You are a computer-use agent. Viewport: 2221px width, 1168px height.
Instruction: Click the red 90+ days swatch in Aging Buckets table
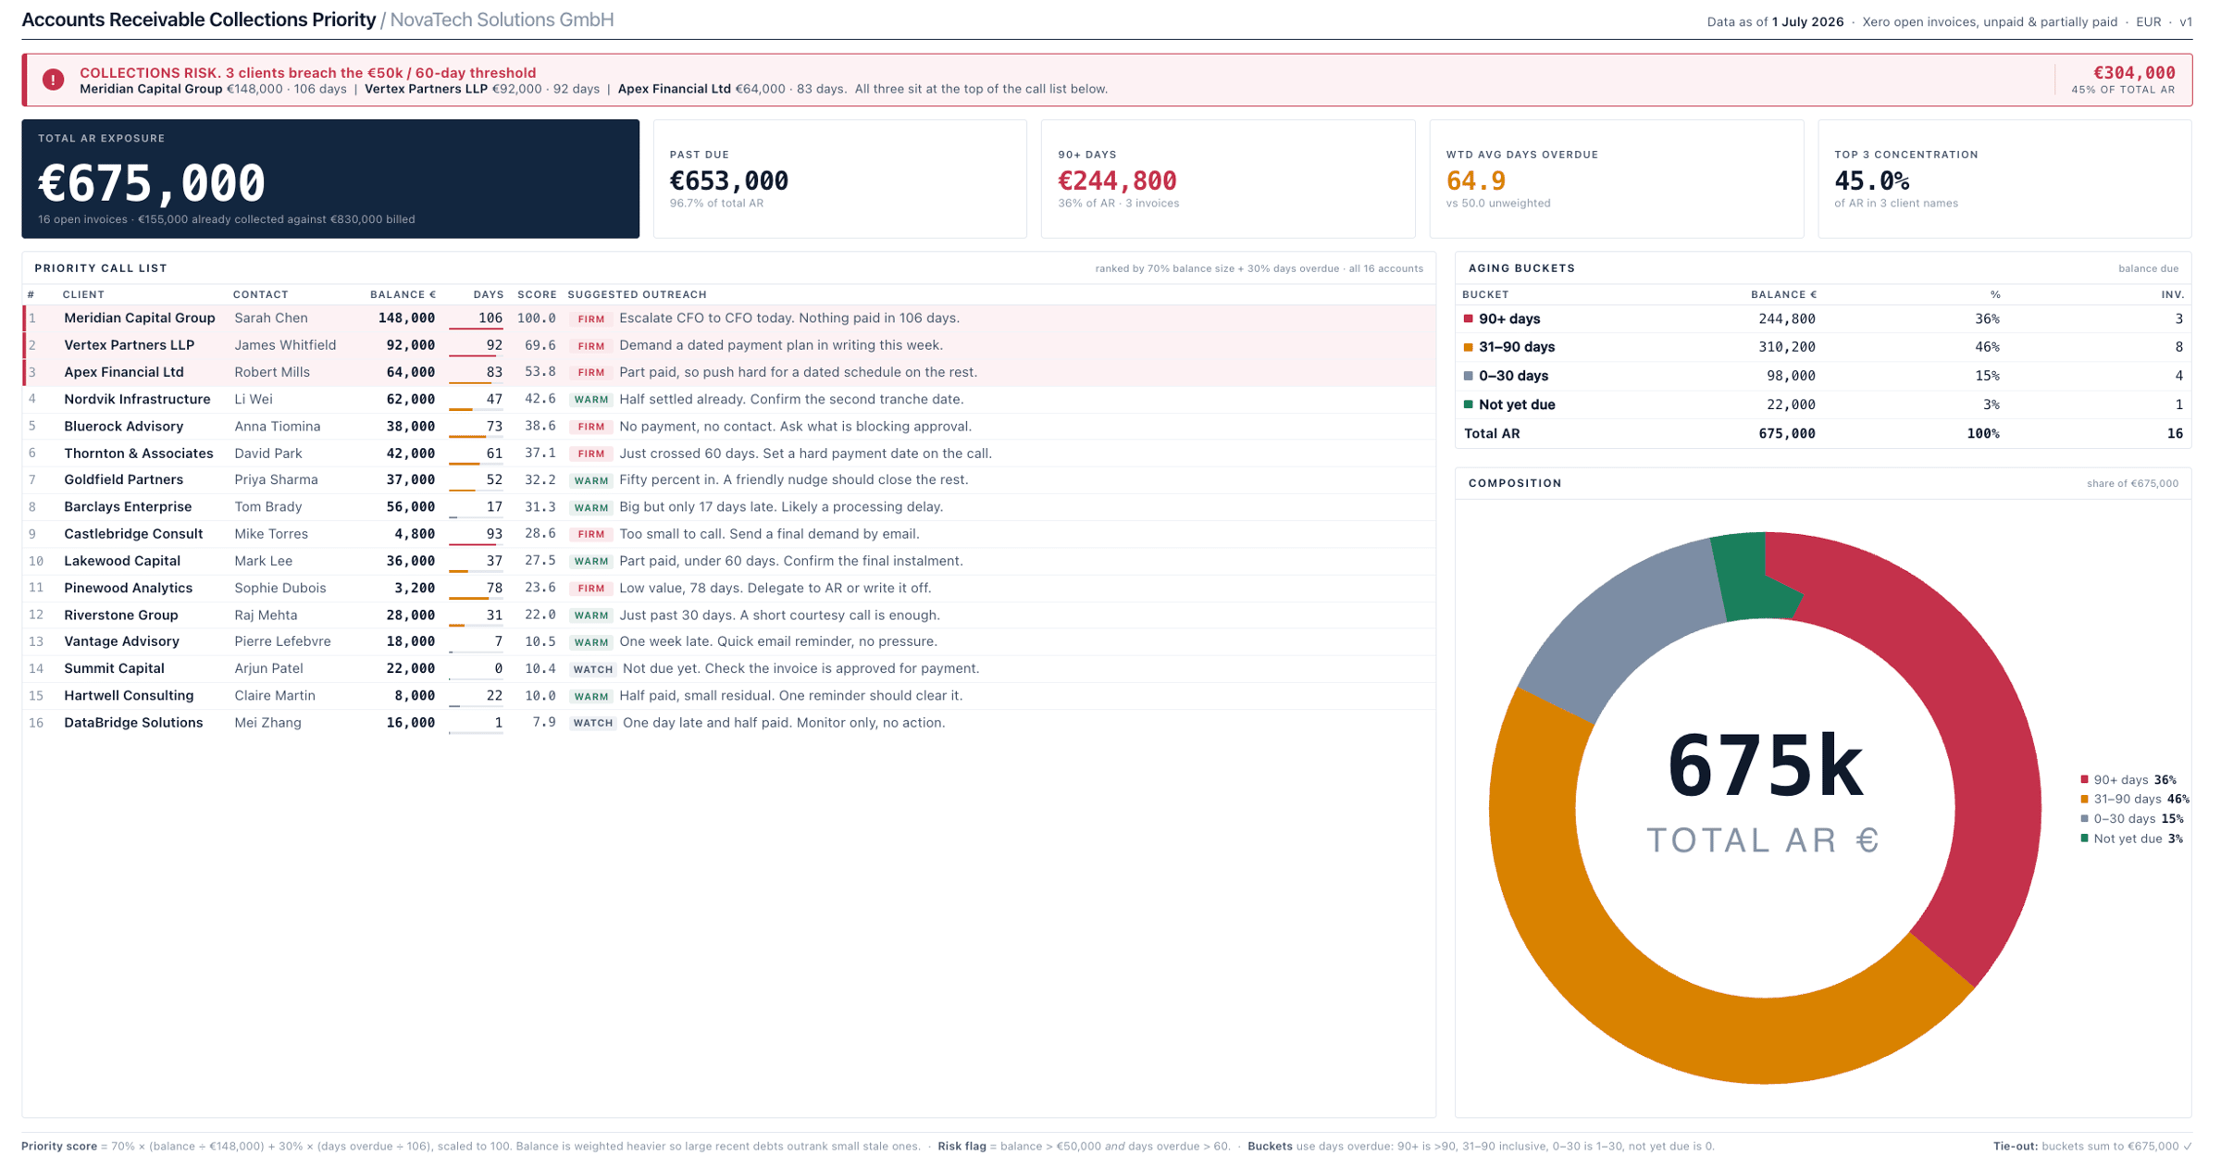coord(1469,318)
